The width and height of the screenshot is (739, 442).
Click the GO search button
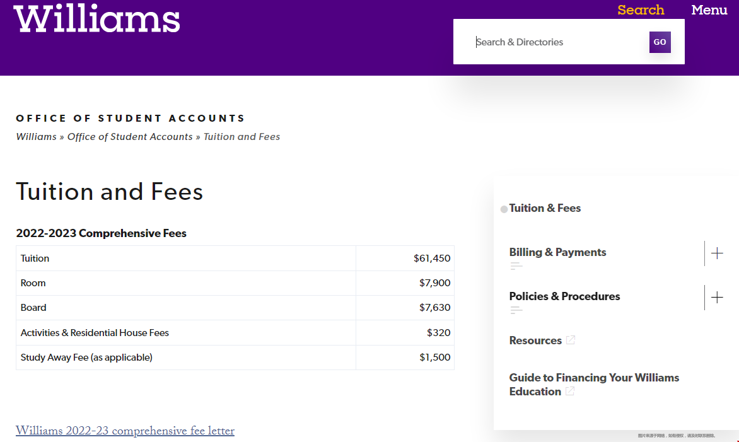(x=660, y=42)
